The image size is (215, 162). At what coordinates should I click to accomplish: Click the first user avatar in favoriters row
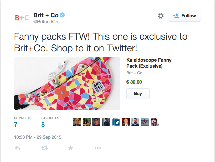pos(77,122)
